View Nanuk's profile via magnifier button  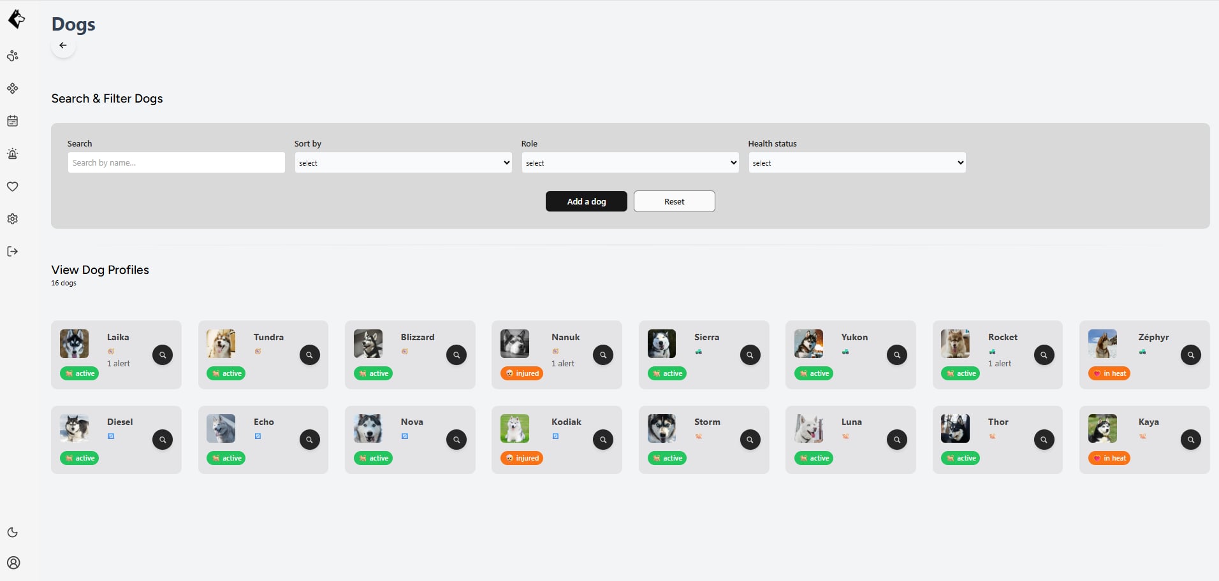603,355
